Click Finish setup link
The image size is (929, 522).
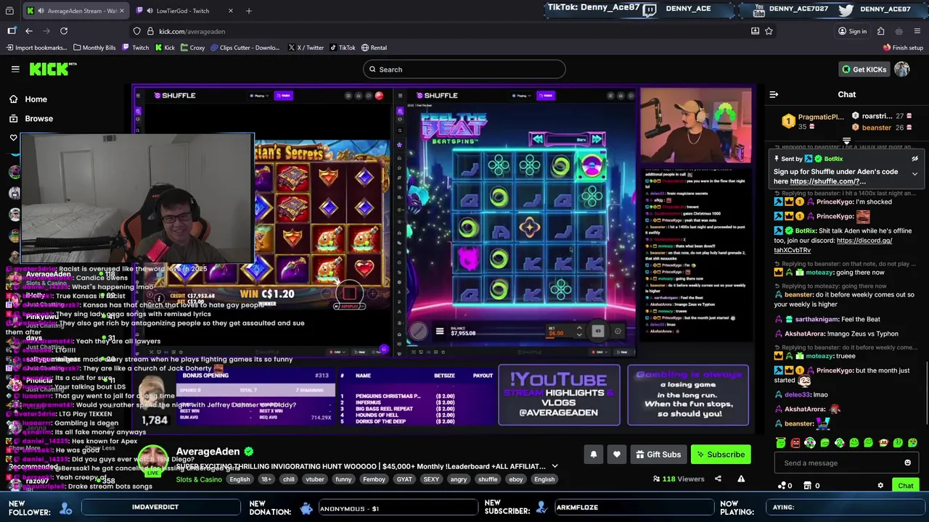[x=903, y=48]
